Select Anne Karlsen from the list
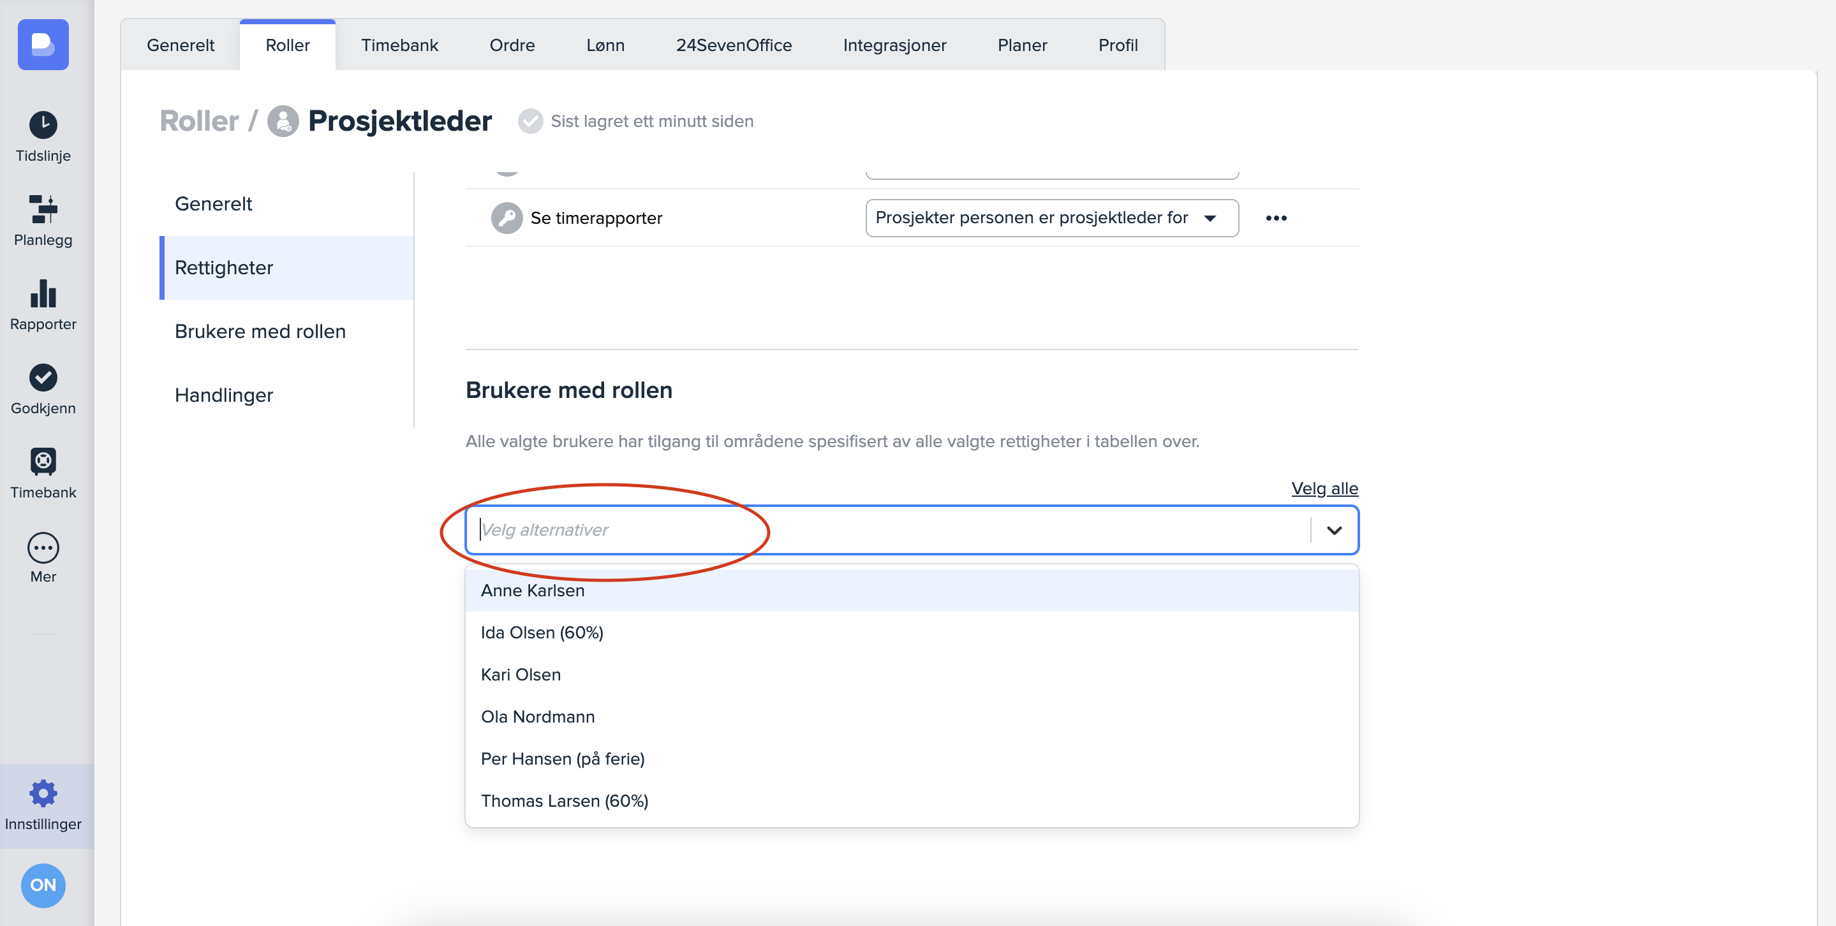Screen dimensions: 1836x926 point(533,591)
